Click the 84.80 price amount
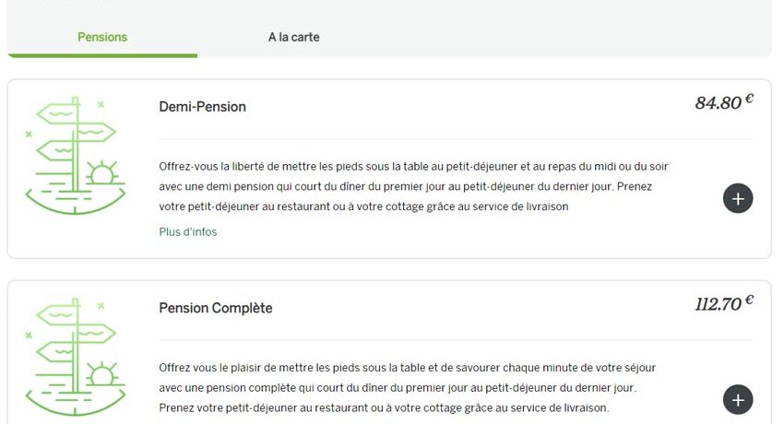Screen dimensions: 784x424 pos(718,103)
